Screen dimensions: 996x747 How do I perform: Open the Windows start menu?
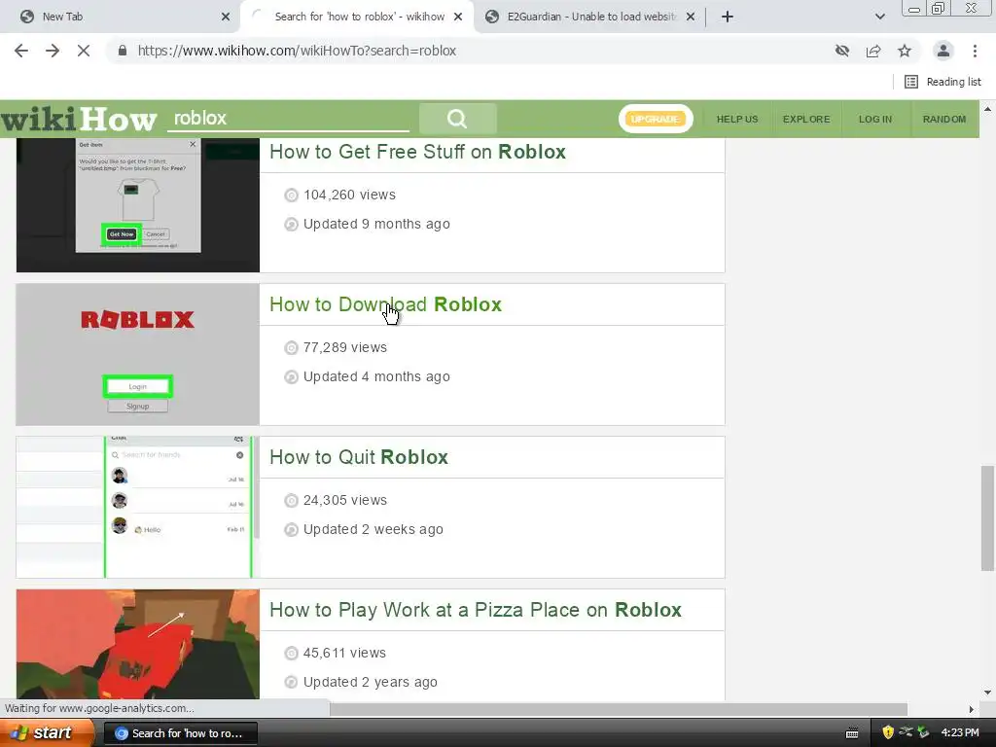point(47,732)
